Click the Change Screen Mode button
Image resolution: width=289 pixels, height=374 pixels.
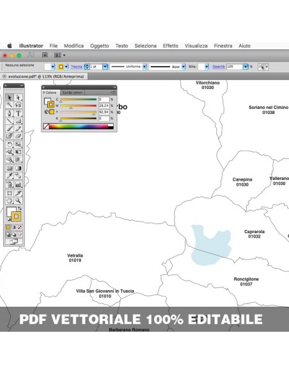click(x=14, y=241)
